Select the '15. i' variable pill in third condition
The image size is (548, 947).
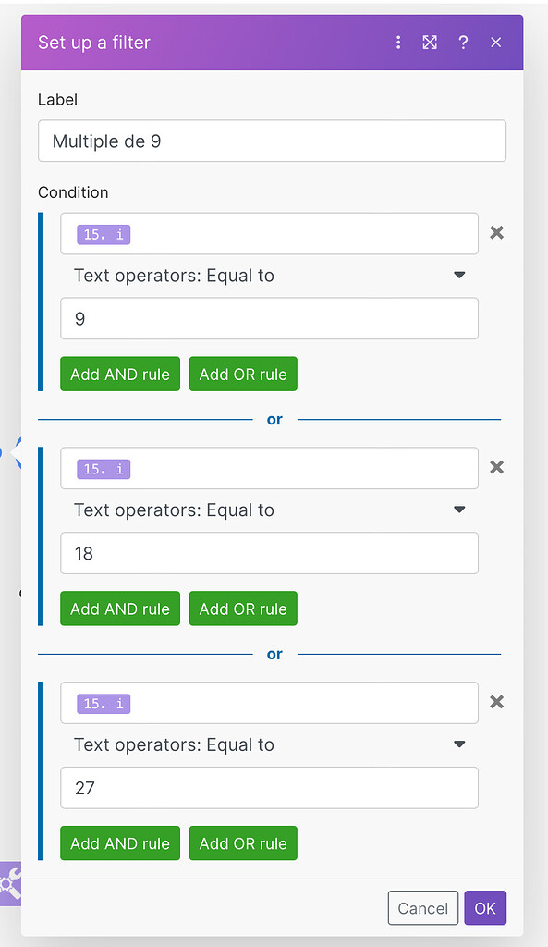[x=102, y=703]
